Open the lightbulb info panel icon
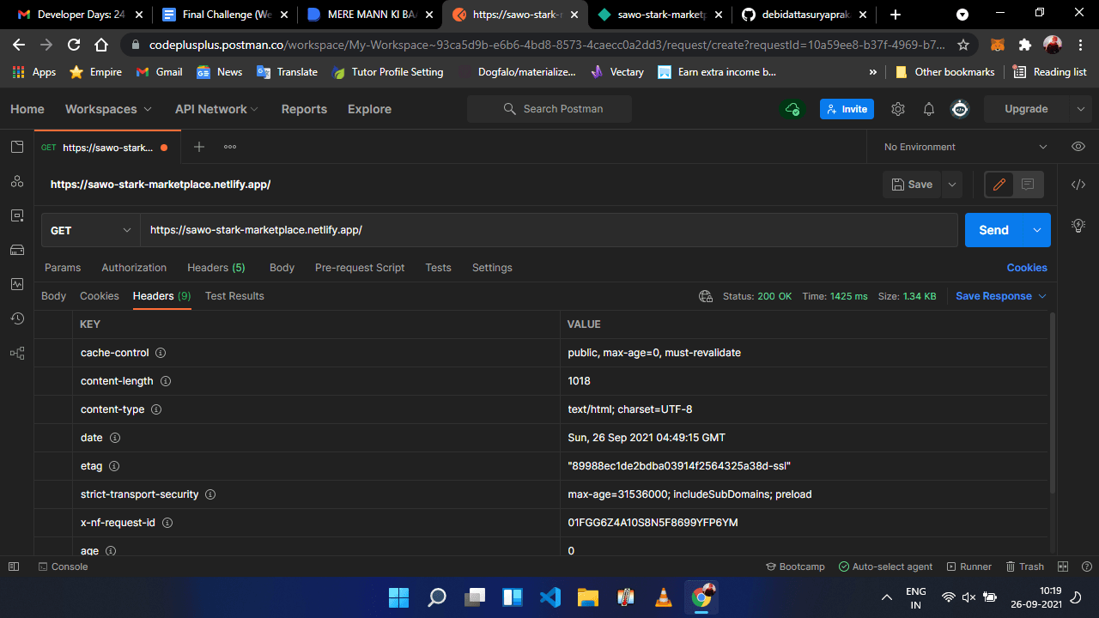Screen dimensions: 1099x618 (1078, 225)
